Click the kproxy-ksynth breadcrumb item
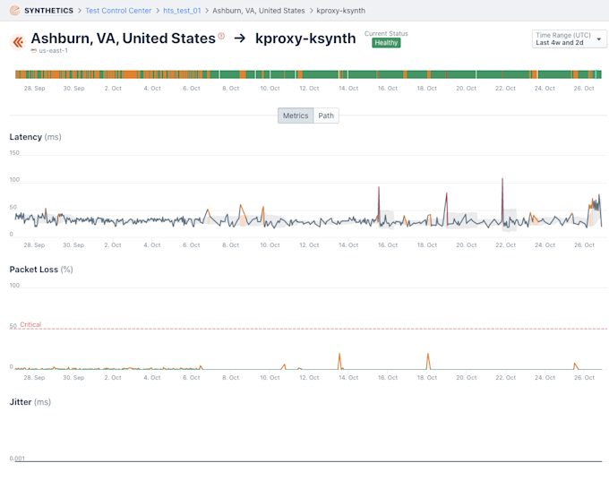This screenshot has width=609, height=480. [x=341, y=11]
